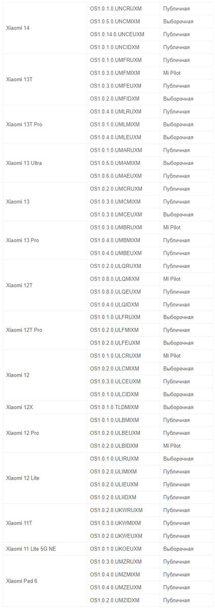
Task: Click Mi Pilot status for UMFMIXM
Action: click(172, 73)
